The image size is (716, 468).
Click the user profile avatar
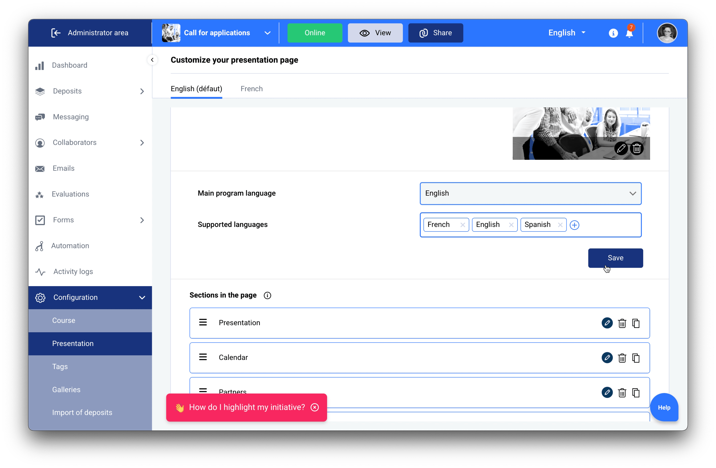[x=667, y=33]
